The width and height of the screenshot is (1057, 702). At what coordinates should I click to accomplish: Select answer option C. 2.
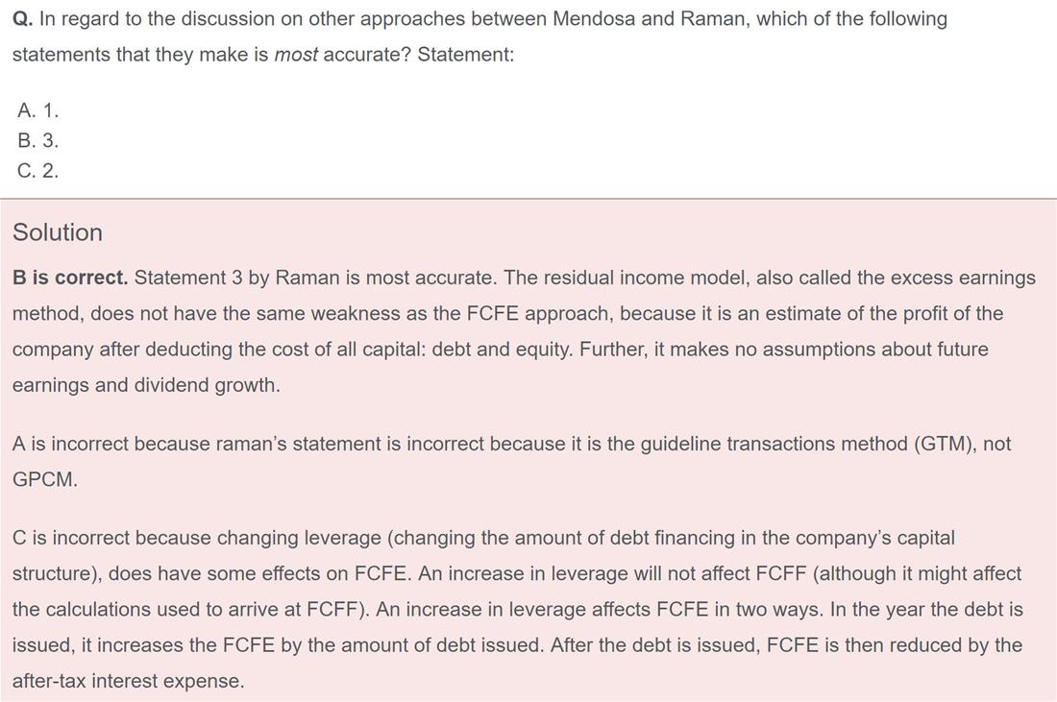click(x=38, y=170)
